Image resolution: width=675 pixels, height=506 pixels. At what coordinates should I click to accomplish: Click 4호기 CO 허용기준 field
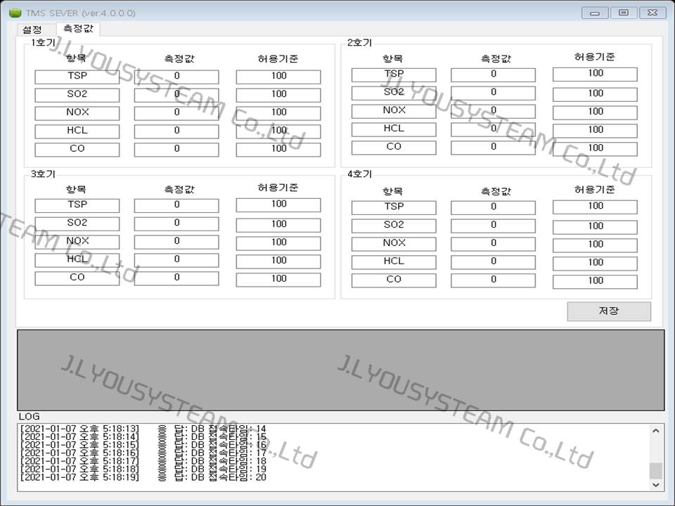point(595,282)
